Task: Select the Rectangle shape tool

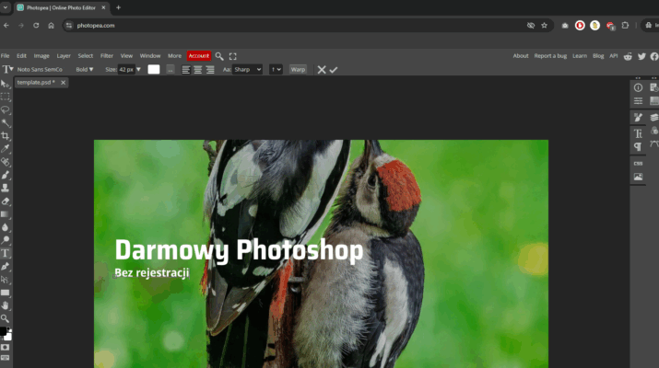Action: coord(5,293)
